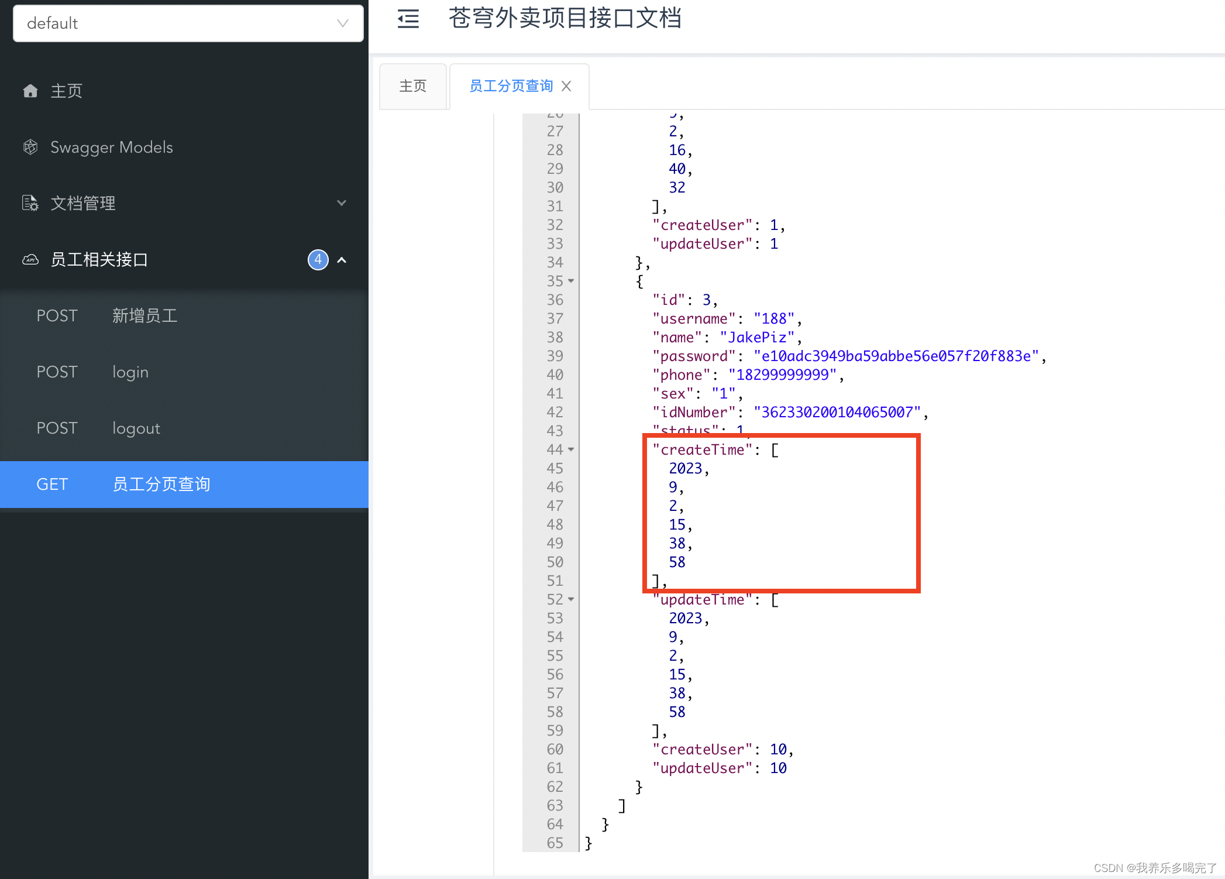The image size is (1225, 879).
Task: Fold the JSON block at line 35
Action: (x=571, y=281)
